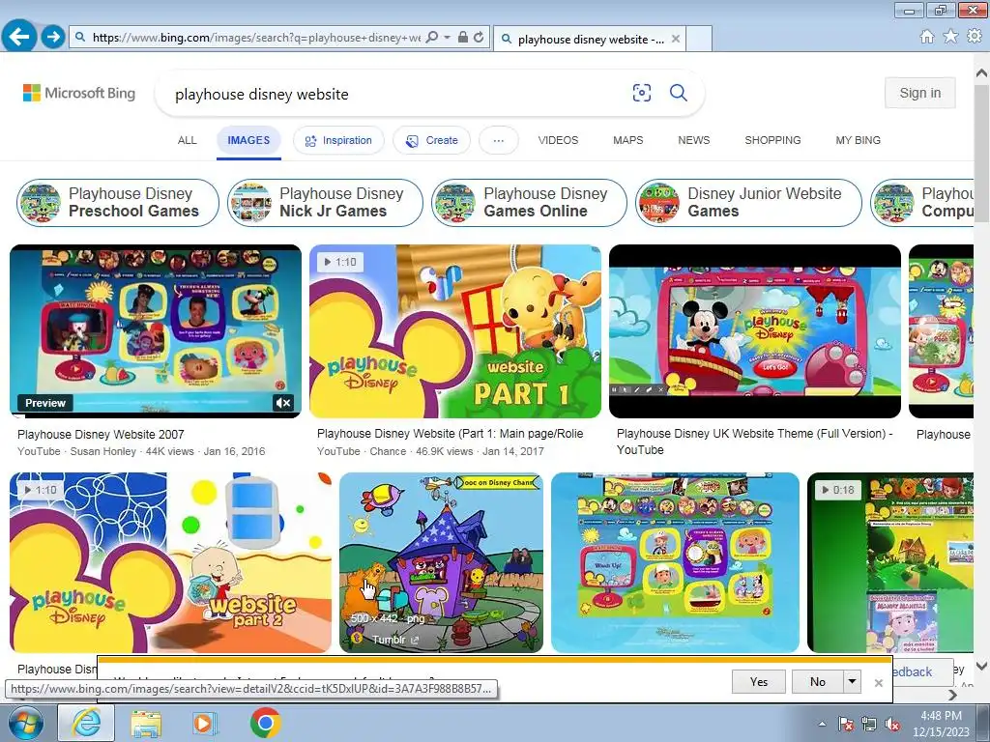Open a new blank browser tab

[698, 39]
